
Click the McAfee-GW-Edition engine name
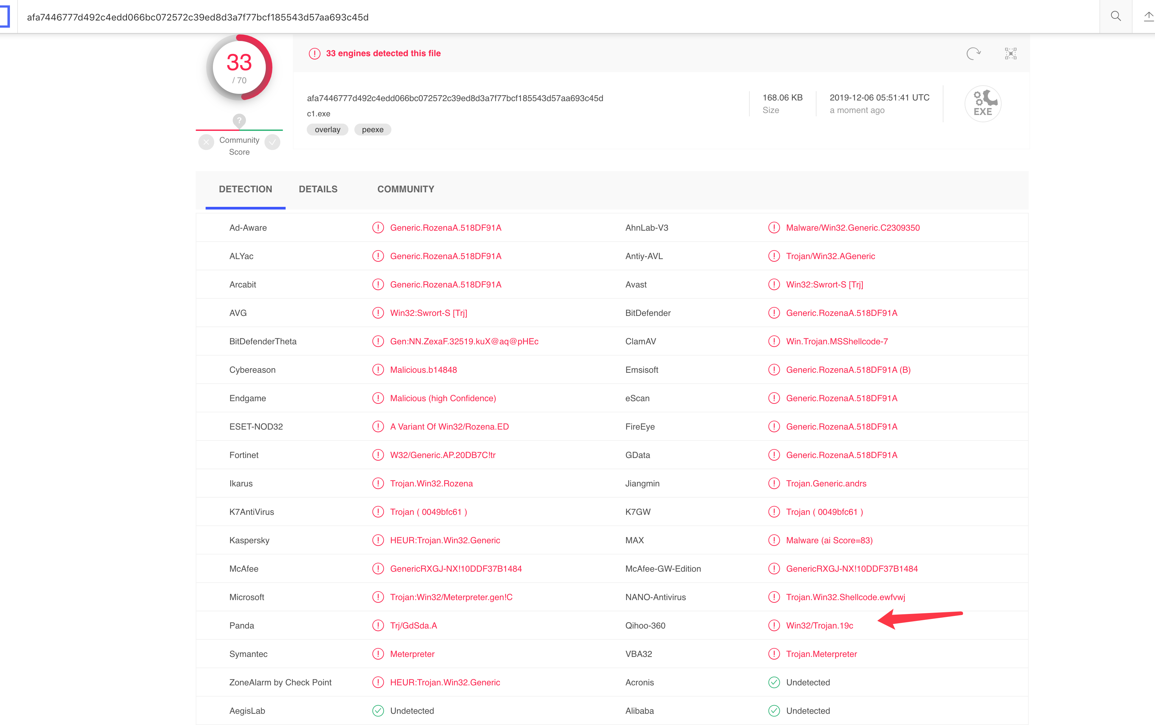pyautogui.click(x=663, y=569)
